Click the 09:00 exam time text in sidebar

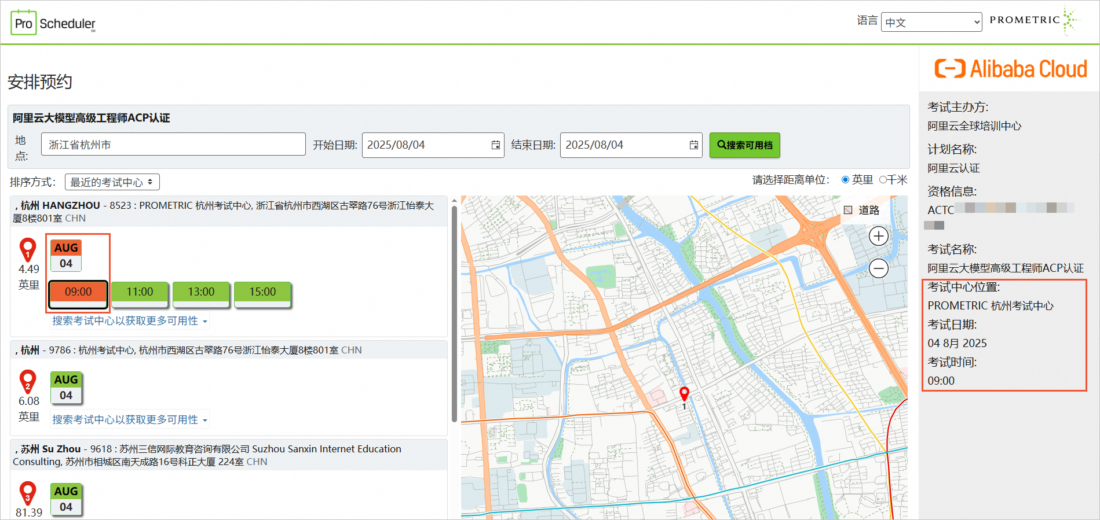click(x=941, y=381)
